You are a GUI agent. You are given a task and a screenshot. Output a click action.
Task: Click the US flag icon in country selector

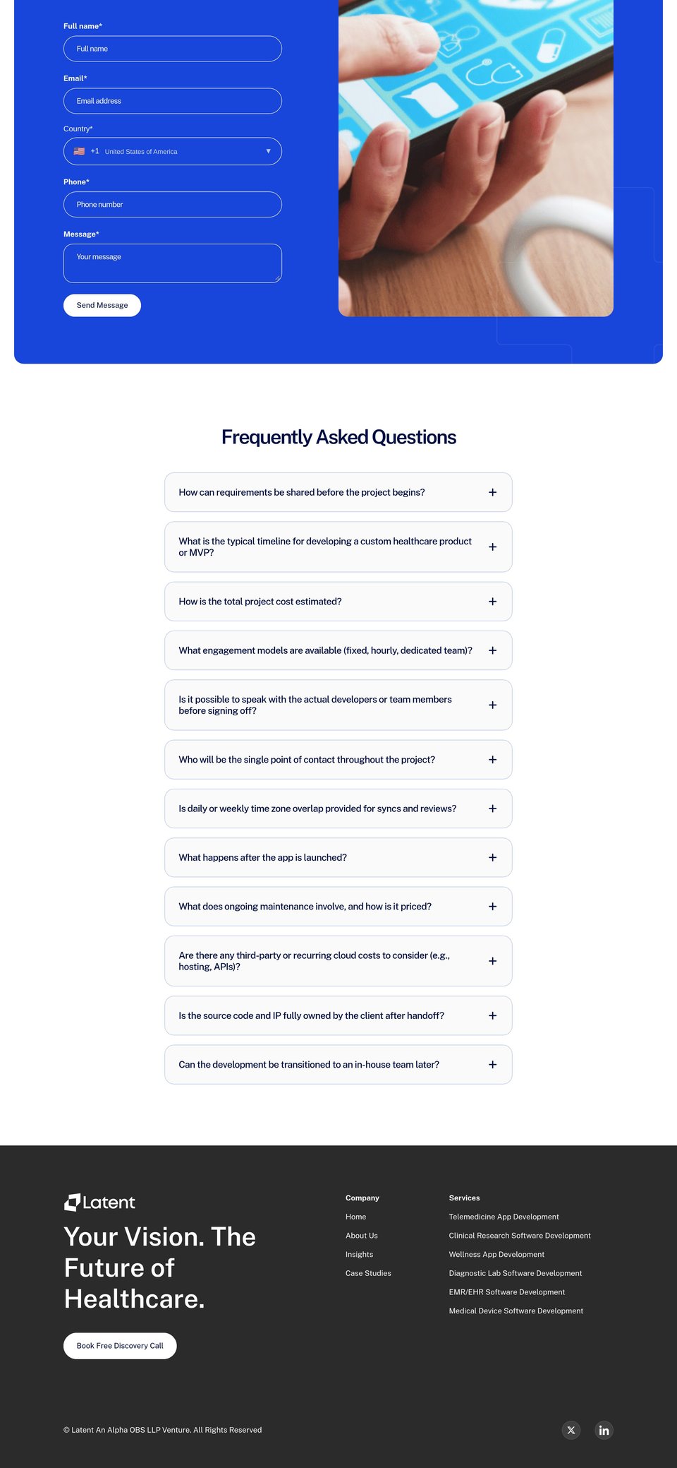tap(79, 151)
